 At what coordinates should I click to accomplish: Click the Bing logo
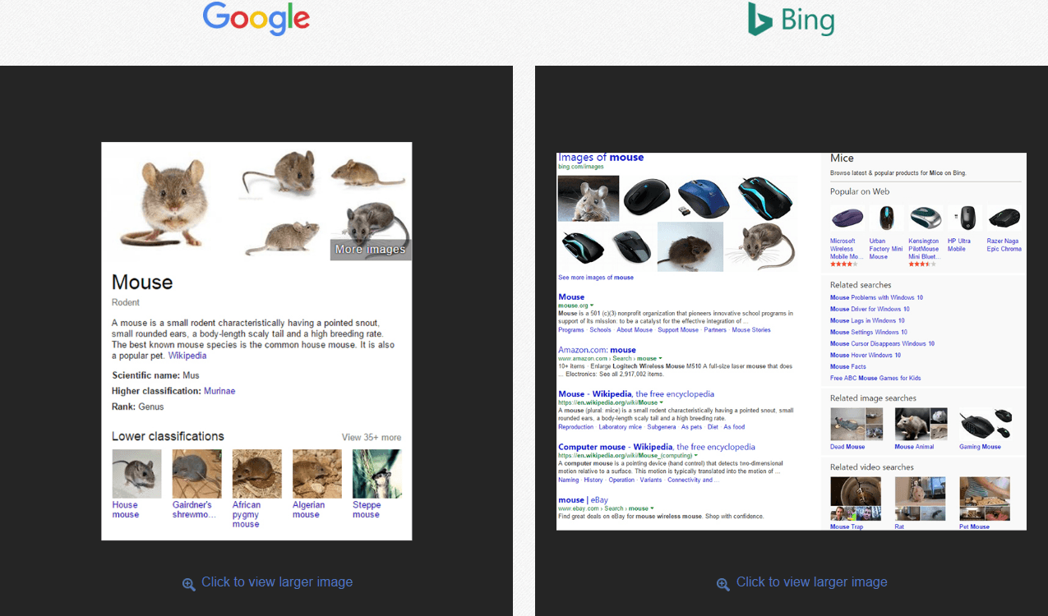coord(791,19)
